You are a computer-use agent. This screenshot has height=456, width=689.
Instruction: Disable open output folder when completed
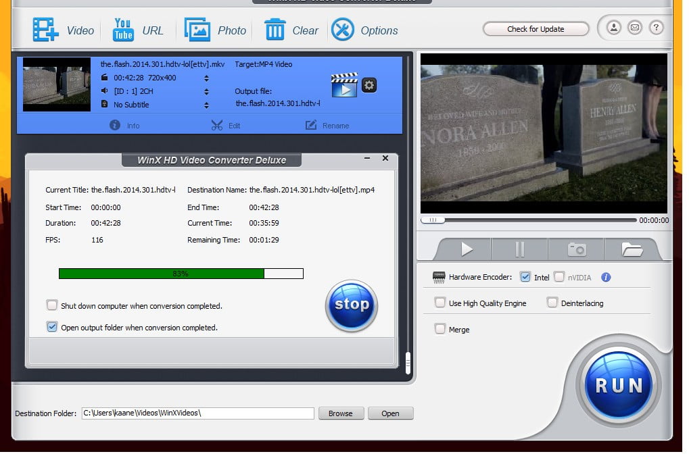point(52,326)
